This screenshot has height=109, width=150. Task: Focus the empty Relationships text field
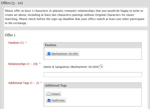point(93,75)
